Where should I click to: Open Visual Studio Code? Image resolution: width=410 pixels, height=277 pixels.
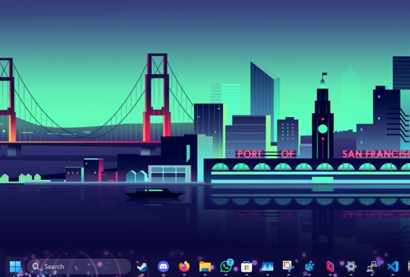tap(393, 267)
